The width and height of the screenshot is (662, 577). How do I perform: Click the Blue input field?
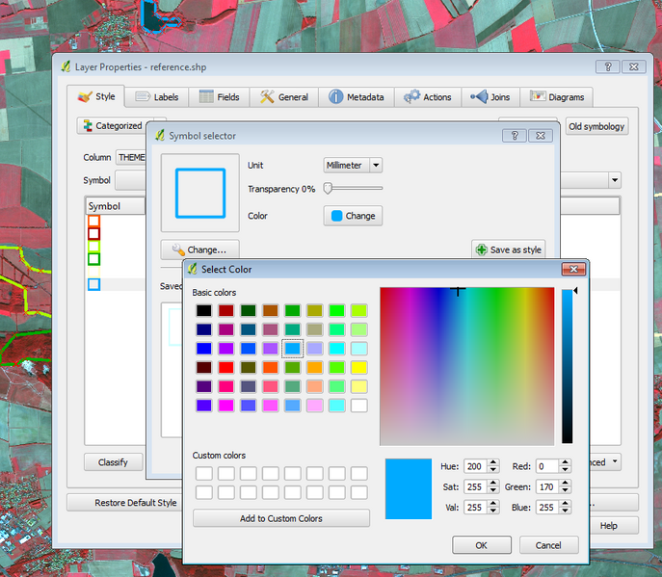coord(547,507)
